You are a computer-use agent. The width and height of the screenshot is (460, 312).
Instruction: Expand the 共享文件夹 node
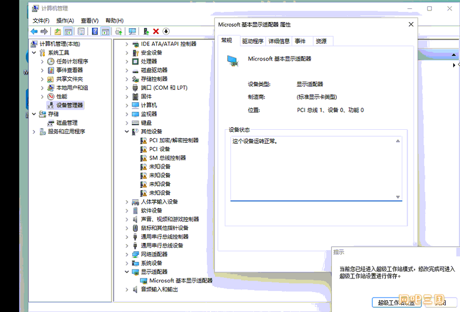(42, 79)
